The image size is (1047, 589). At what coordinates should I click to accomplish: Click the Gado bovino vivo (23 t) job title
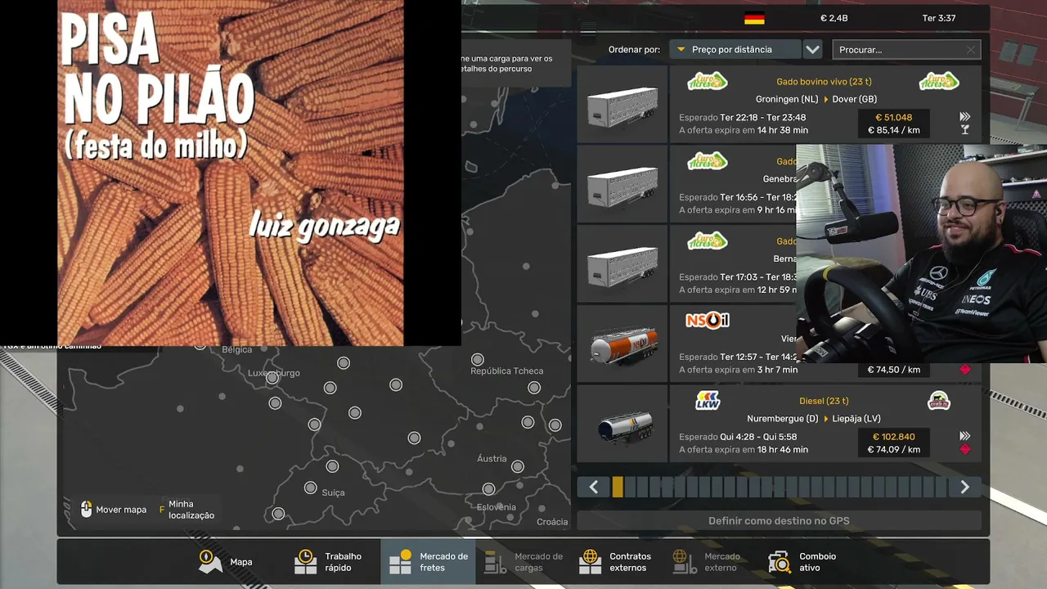click(x=824, y=82)
